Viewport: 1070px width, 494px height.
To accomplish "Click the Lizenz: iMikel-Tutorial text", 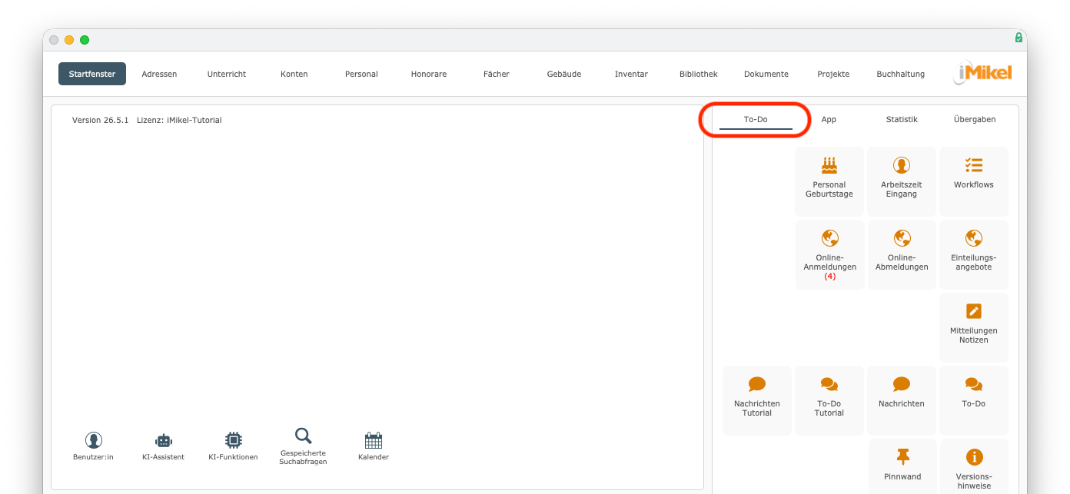I will click(179, 120).
